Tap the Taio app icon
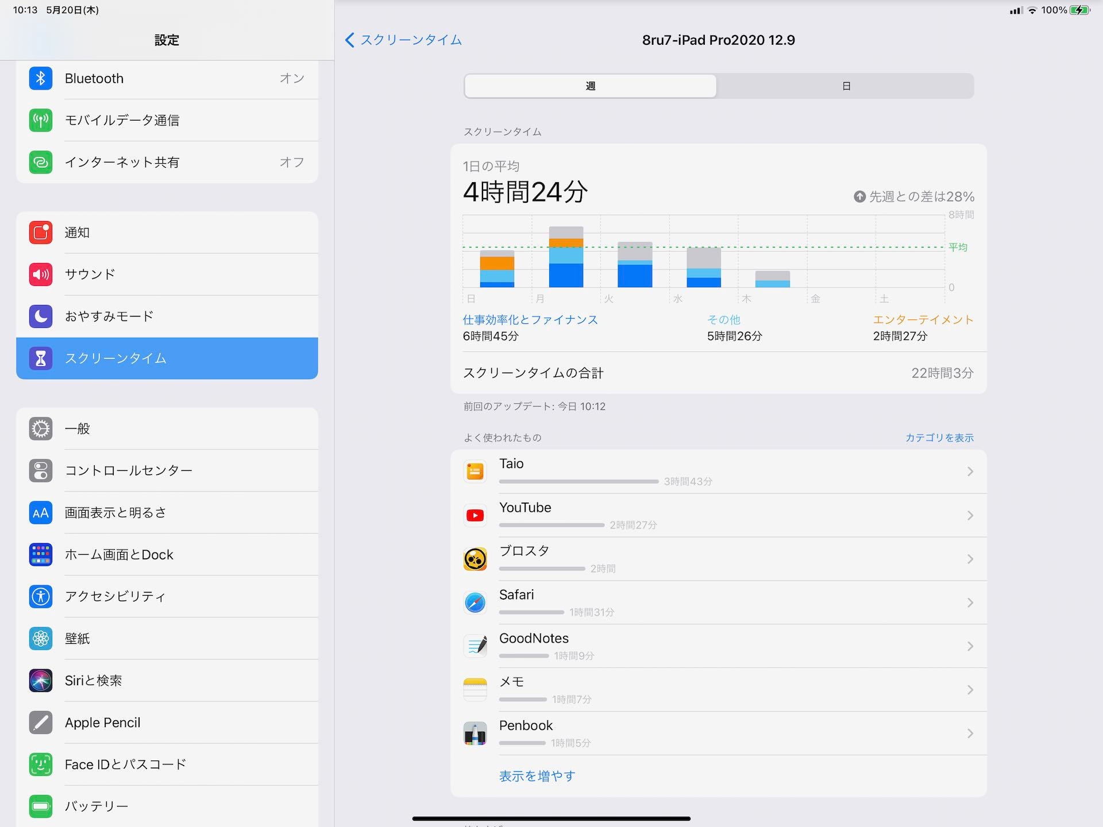Image resolution: width=1103 pixels, height=827 pixels. coord(475,472)
